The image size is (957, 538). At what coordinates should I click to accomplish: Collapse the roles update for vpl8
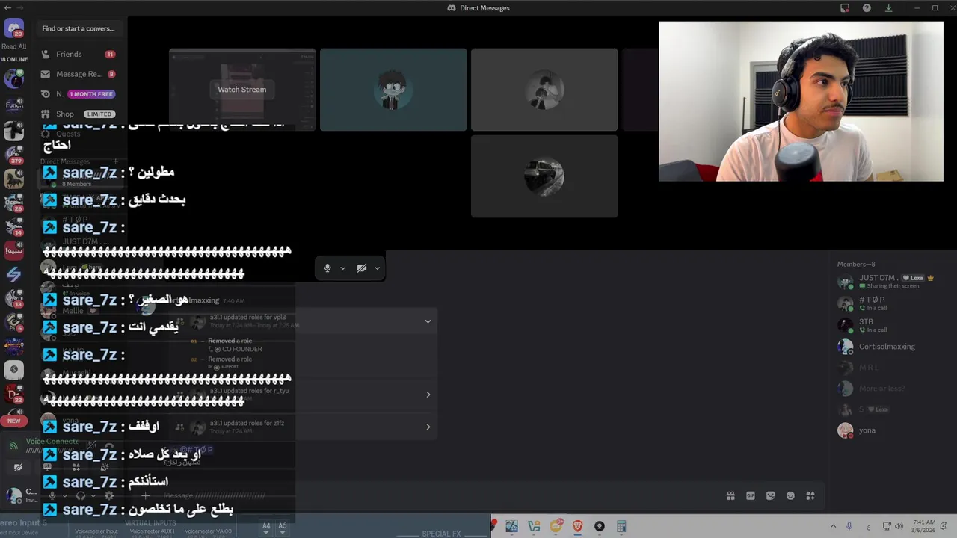(x=428, y=321)
